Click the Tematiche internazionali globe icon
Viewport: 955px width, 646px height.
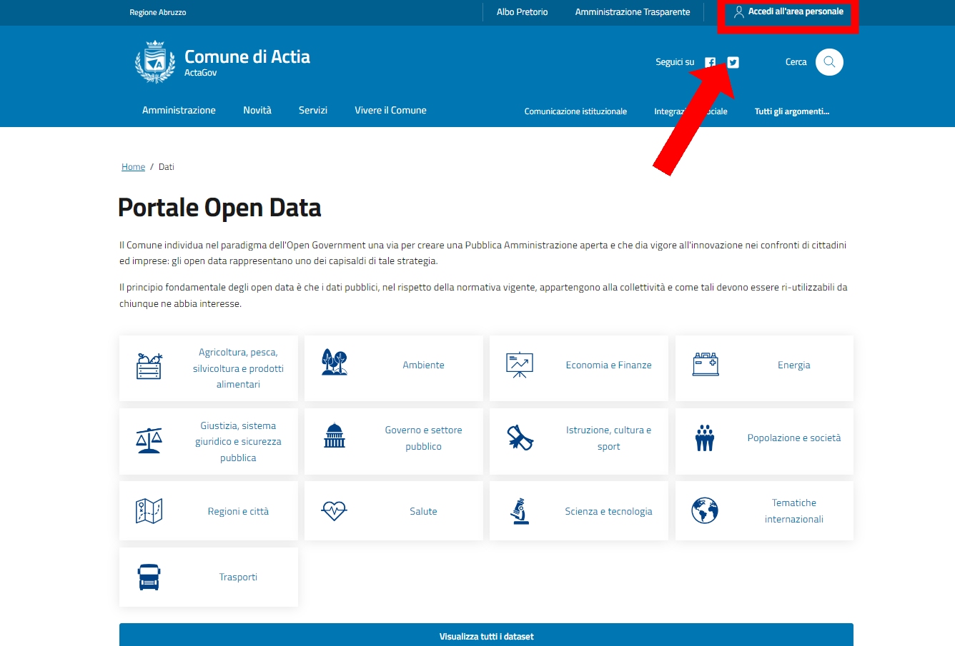click(705, 511)
